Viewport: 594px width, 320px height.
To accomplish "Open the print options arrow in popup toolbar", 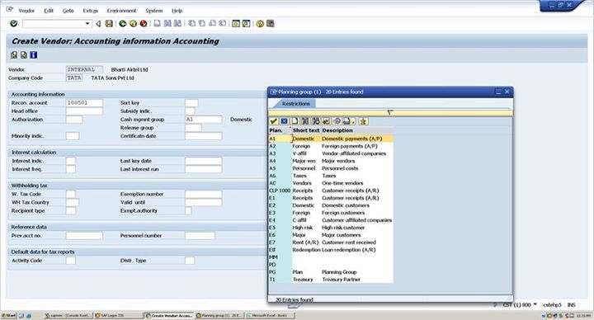I will 353,122.
